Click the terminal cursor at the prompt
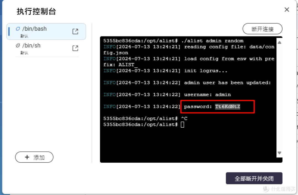298x195 pixels. 182,125
